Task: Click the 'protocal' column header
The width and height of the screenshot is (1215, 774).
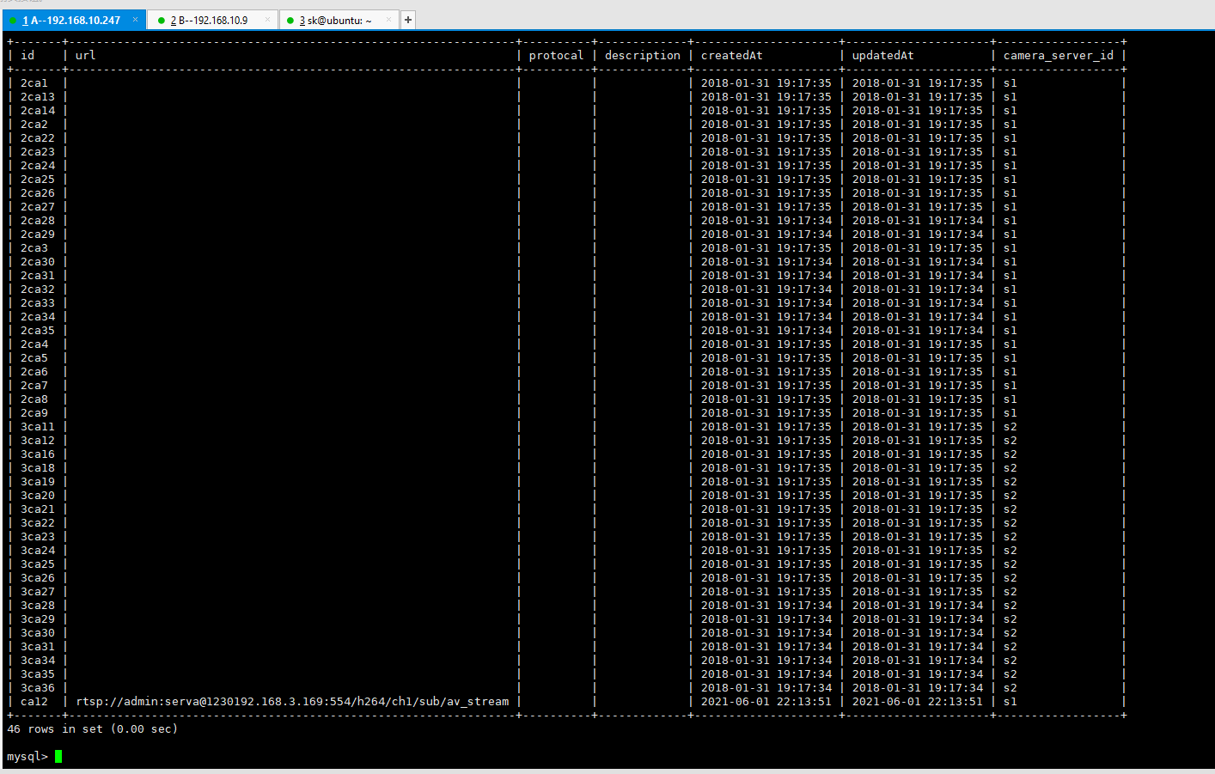Action: pyautogui.click(x=556, y=55)
